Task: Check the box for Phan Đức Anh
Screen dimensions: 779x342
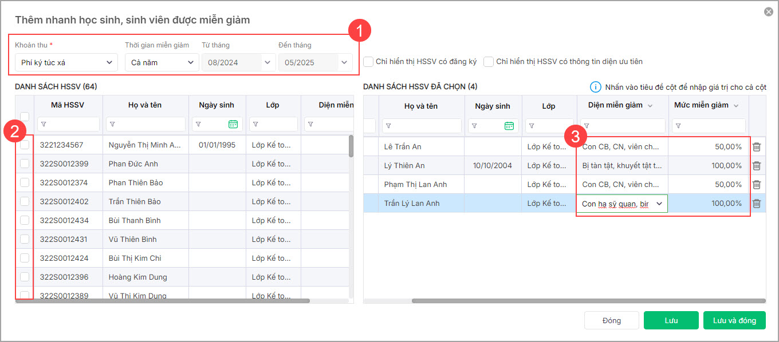Action: [x=25, y=164]
